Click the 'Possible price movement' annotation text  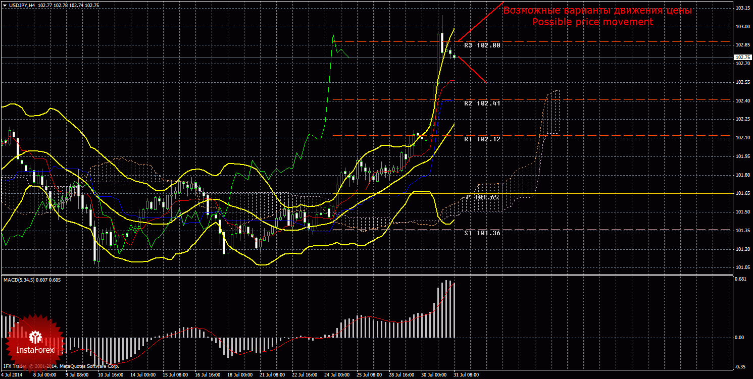click(x=593, y=22)
